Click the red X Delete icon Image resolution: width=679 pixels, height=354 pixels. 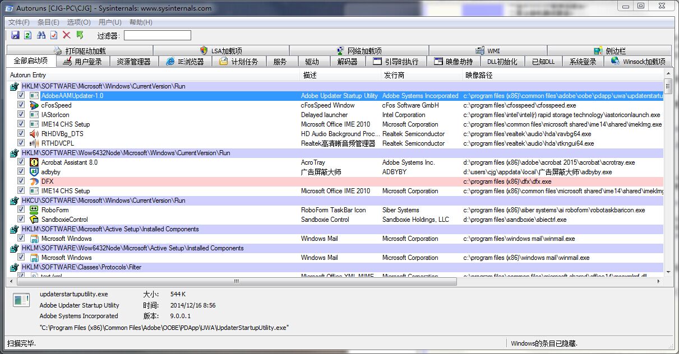click(67, 35)
